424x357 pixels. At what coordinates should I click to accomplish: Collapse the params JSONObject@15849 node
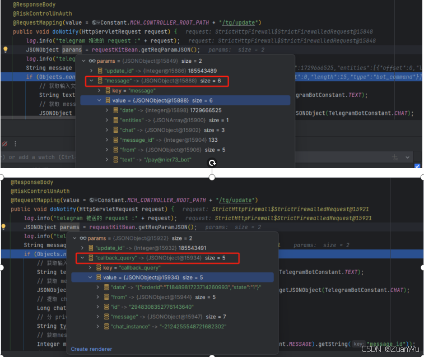pyautogui.click(x=83, y=61)
